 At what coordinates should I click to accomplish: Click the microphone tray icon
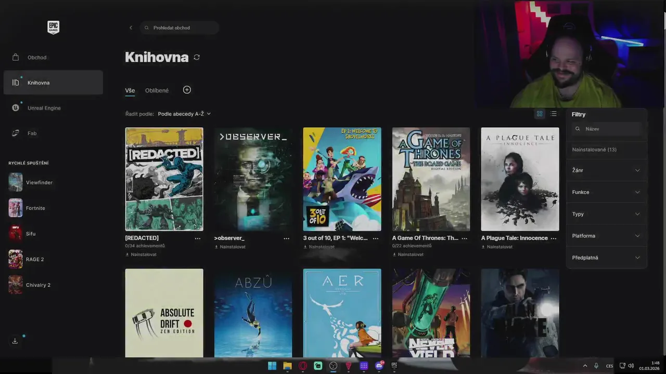click(596, 366)
